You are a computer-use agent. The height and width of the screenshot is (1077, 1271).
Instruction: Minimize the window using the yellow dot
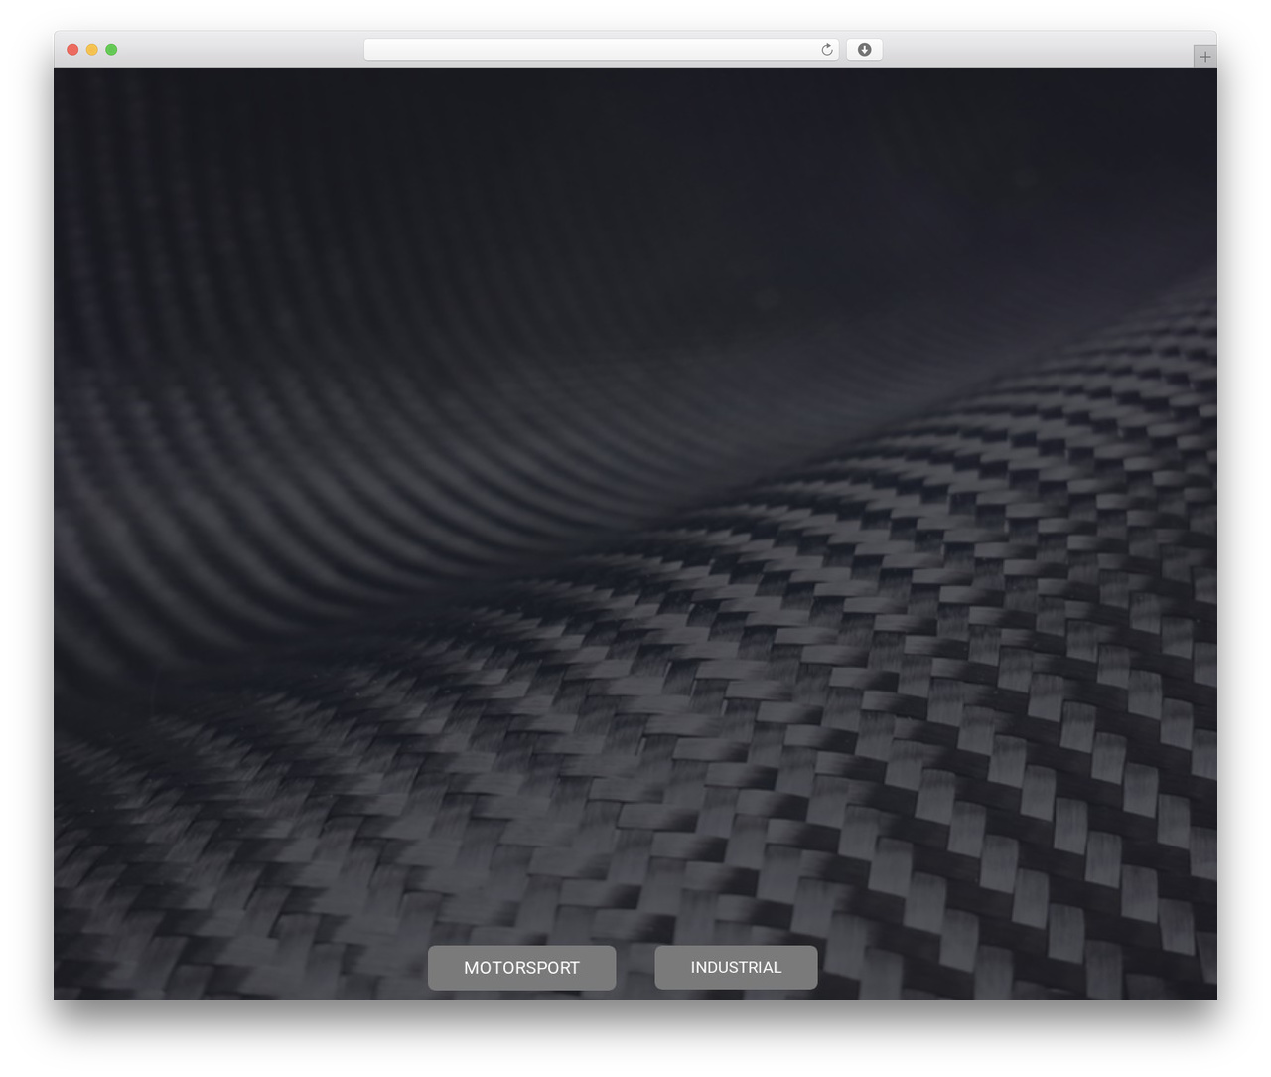coord(91,50)
